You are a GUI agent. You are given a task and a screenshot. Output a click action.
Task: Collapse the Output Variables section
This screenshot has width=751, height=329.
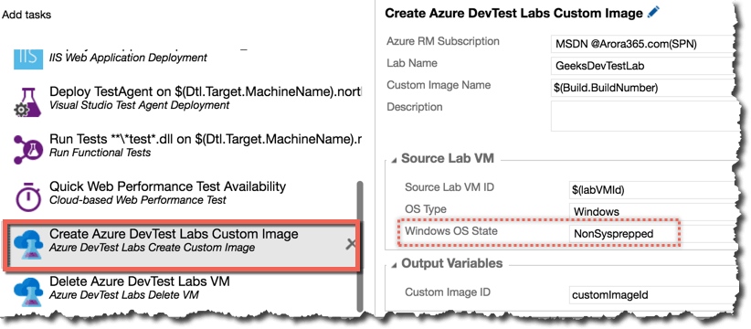tap(394, 264)
